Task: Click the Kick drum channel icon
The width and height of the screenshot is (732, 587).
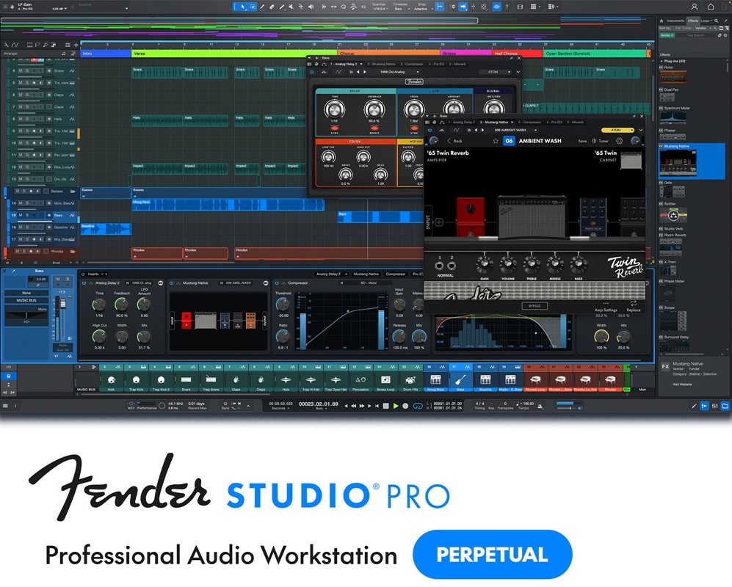Action: [x=111, y=379]
